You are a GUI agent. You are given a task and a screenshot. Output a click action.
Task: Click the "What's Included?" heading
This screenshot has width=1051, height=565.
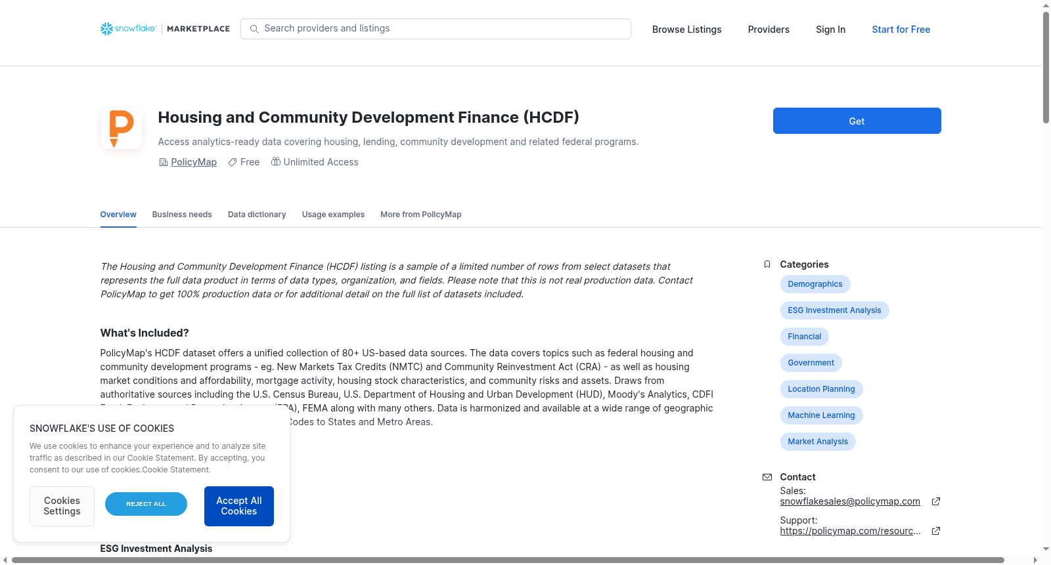(145, 333)
